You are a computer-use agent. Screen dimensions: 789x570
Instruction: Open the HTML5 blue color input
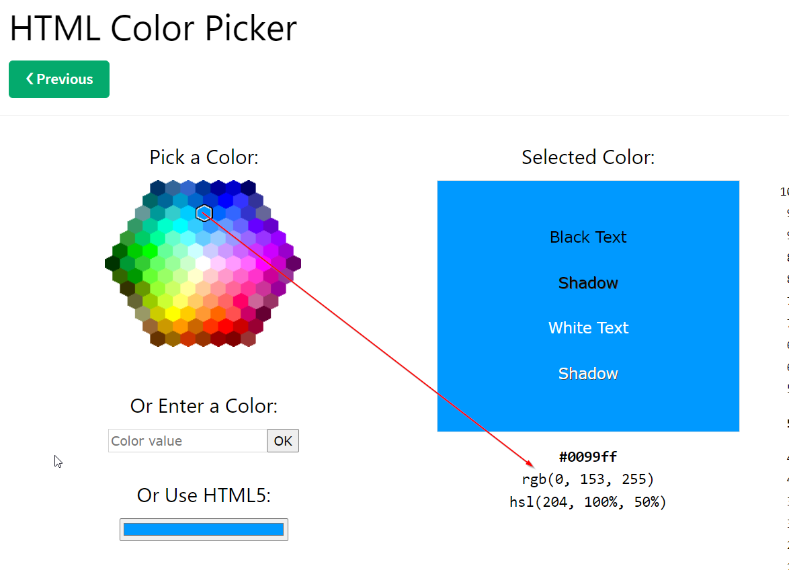(204, 530)
